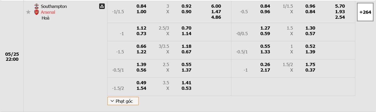Select the 1.54 odds in the -1.5/2 row
376x112 pixels.
coord(141,88)
